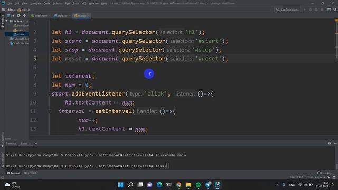Select style.css in the project tree

(20, 34)
